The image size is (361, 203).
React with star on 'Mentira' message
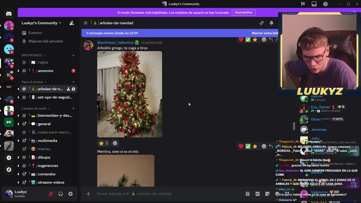click(255, 146)
